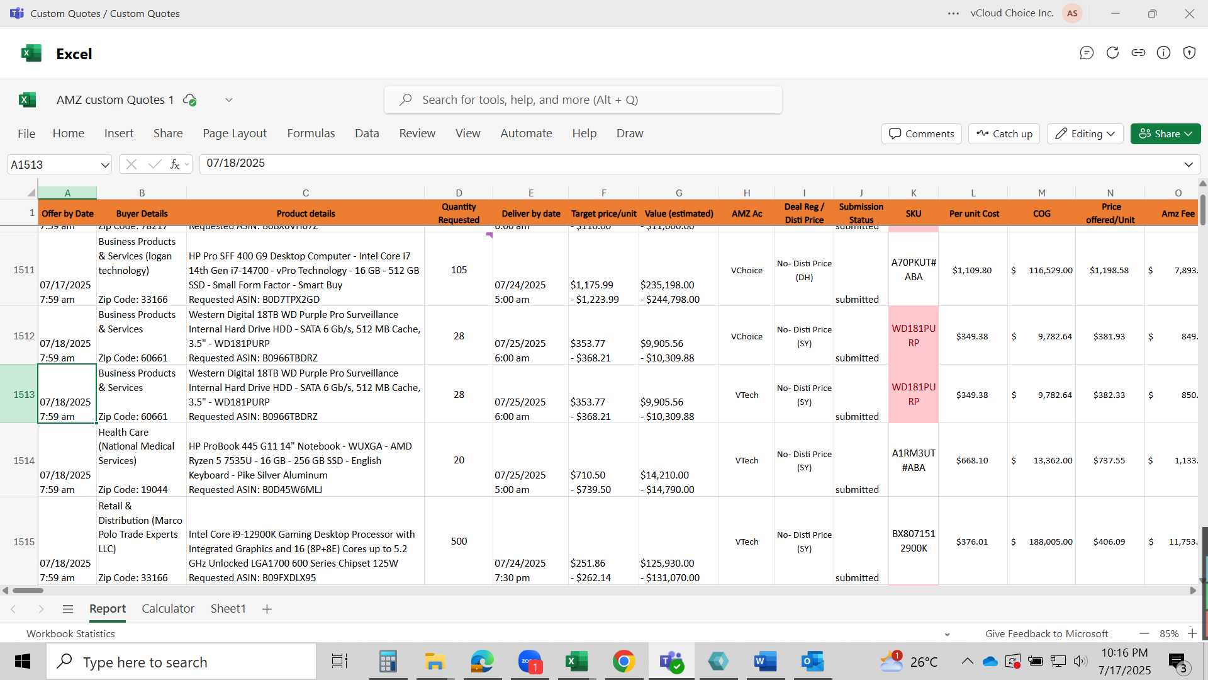
Task: Open the Home ribbon tab
Action: click(69, 133)
